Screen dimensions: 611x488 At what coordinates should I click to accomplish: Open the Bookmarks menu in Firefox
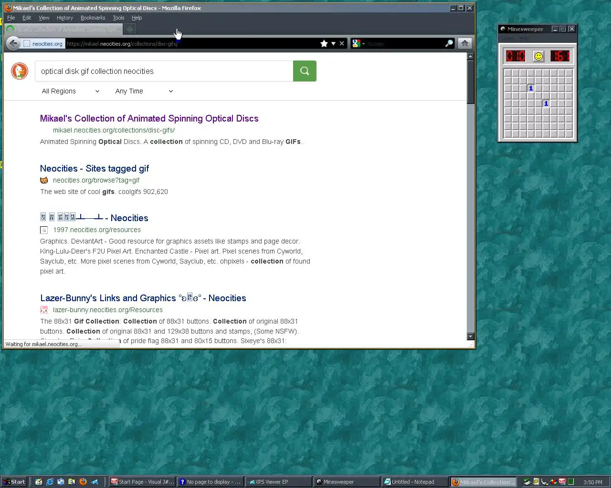point(93,18)
